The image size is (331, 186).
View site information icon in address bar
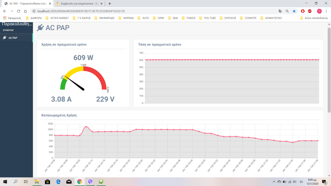click(34, 11)
